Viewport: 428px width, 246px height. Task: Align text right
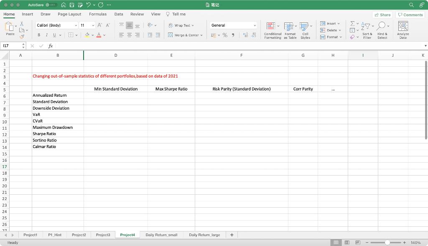[x=137, y=35]
